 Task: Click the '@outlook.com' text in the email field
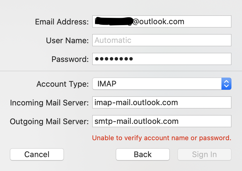click(x=158, y=22)
